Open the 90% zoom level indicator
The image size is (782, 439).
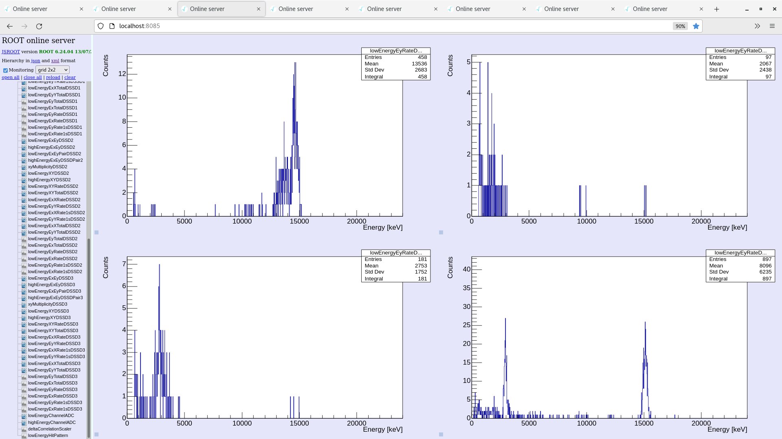680,26
